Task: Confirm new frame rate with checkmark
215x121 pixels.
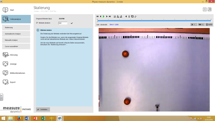Action: [72, 23]
